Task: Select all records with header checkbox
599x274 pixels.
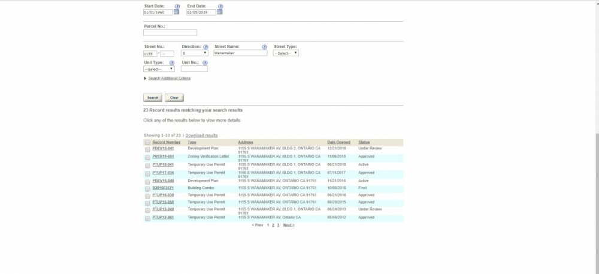Action: tap(147, 143)
